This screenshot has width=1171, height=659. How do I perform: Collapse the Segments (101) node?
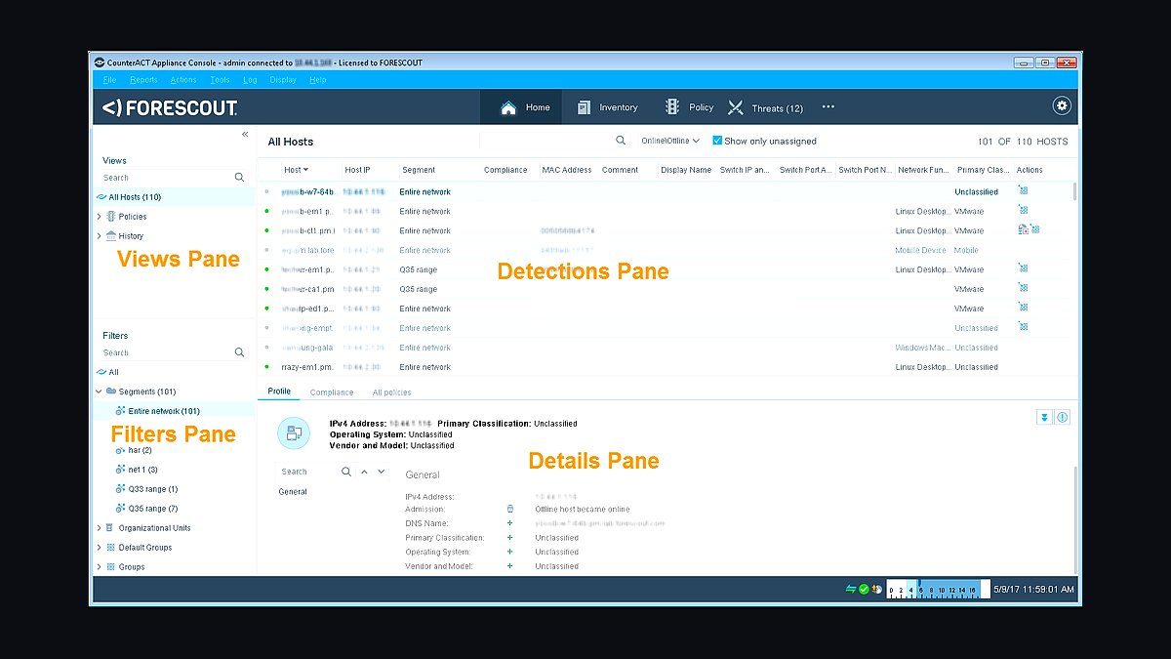pos(100,391)
